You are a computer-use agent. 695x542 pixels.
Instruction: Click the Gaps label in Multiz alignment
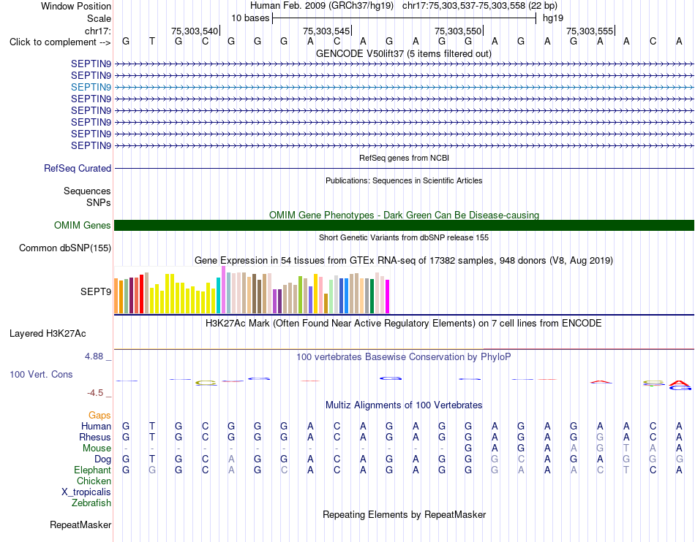[99, 416]
